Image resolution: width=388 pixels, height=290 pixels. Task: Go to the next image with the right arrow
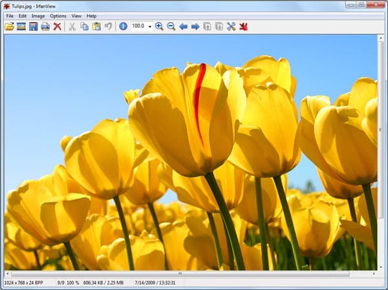coord(195,26)
